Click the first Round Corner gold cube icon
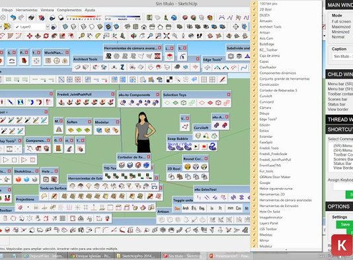Screen dimensions: 353x260 point(187,166)
